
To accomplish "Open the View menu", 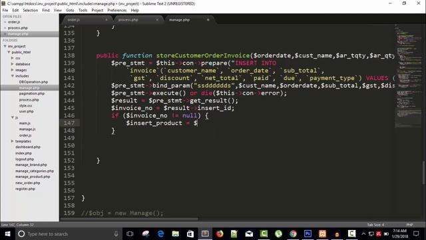I will 58,10.
